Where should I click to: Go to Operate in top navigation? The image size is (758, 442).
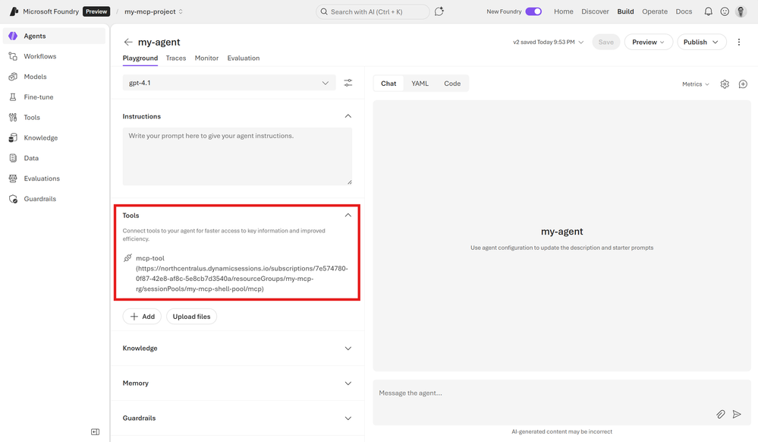click(655, 11)
